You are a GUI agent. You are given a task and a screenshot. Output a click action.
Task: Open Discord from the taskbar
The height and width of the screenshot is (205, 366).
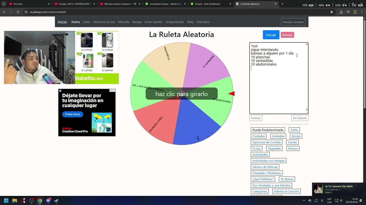(x=48, y=200)
